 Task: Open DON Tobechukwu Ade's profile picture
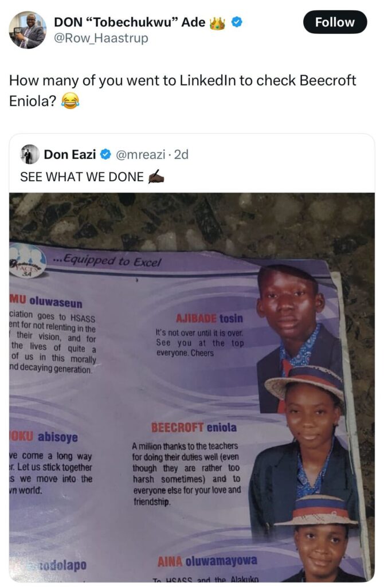tap(28, 30)
